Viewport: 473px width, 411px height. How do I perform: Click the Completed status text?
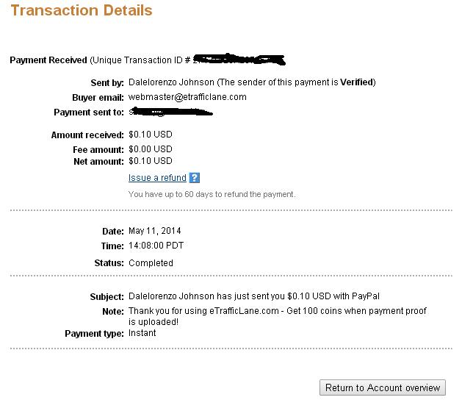151,263
